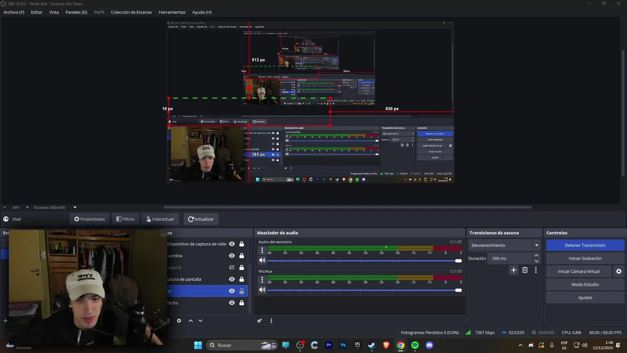The height and width of the screenshot is (353, 627).
Task: Open Discord from the taskbar
Action: pyautogui.click(x=430, y=345)
